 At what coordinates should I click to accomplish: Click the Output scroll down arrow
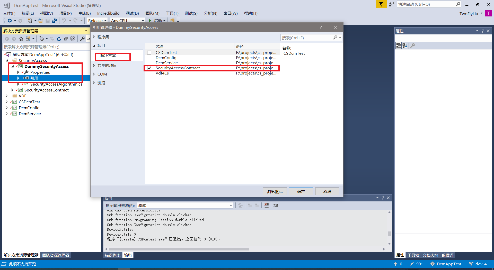[x=389, y=244]
